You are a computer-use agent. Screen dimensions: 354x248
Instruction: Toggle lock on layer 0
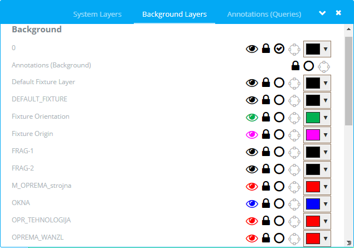[x=266, y=48]
